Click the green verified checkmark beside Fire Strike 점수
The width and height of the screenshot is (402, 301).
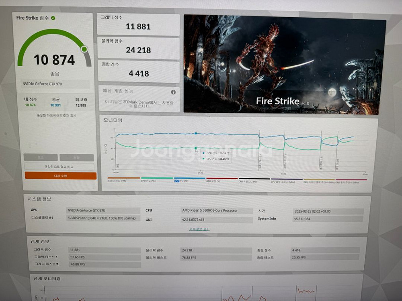pyautogui.click(x=53, y=18)
